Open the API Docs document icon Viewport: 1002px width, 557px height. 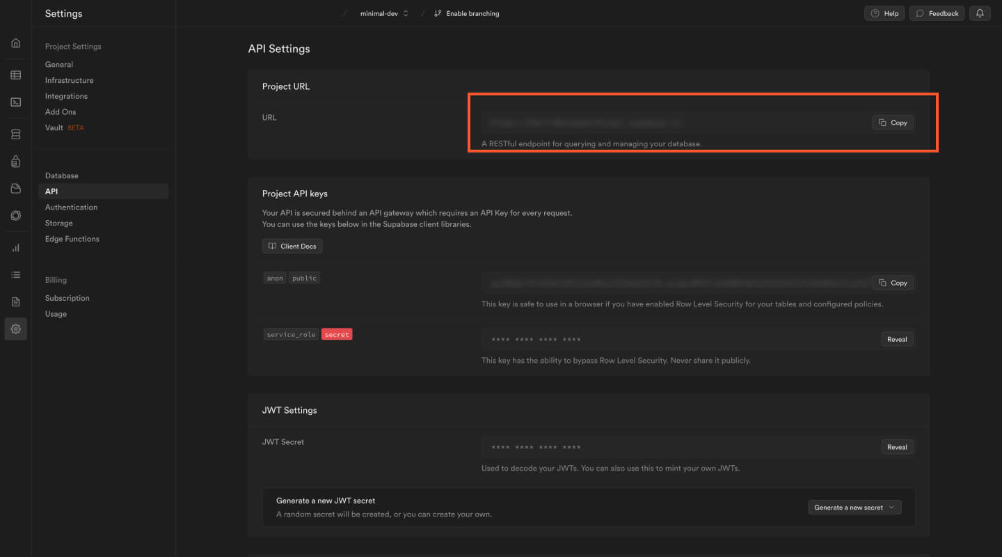tap(15, 302)
